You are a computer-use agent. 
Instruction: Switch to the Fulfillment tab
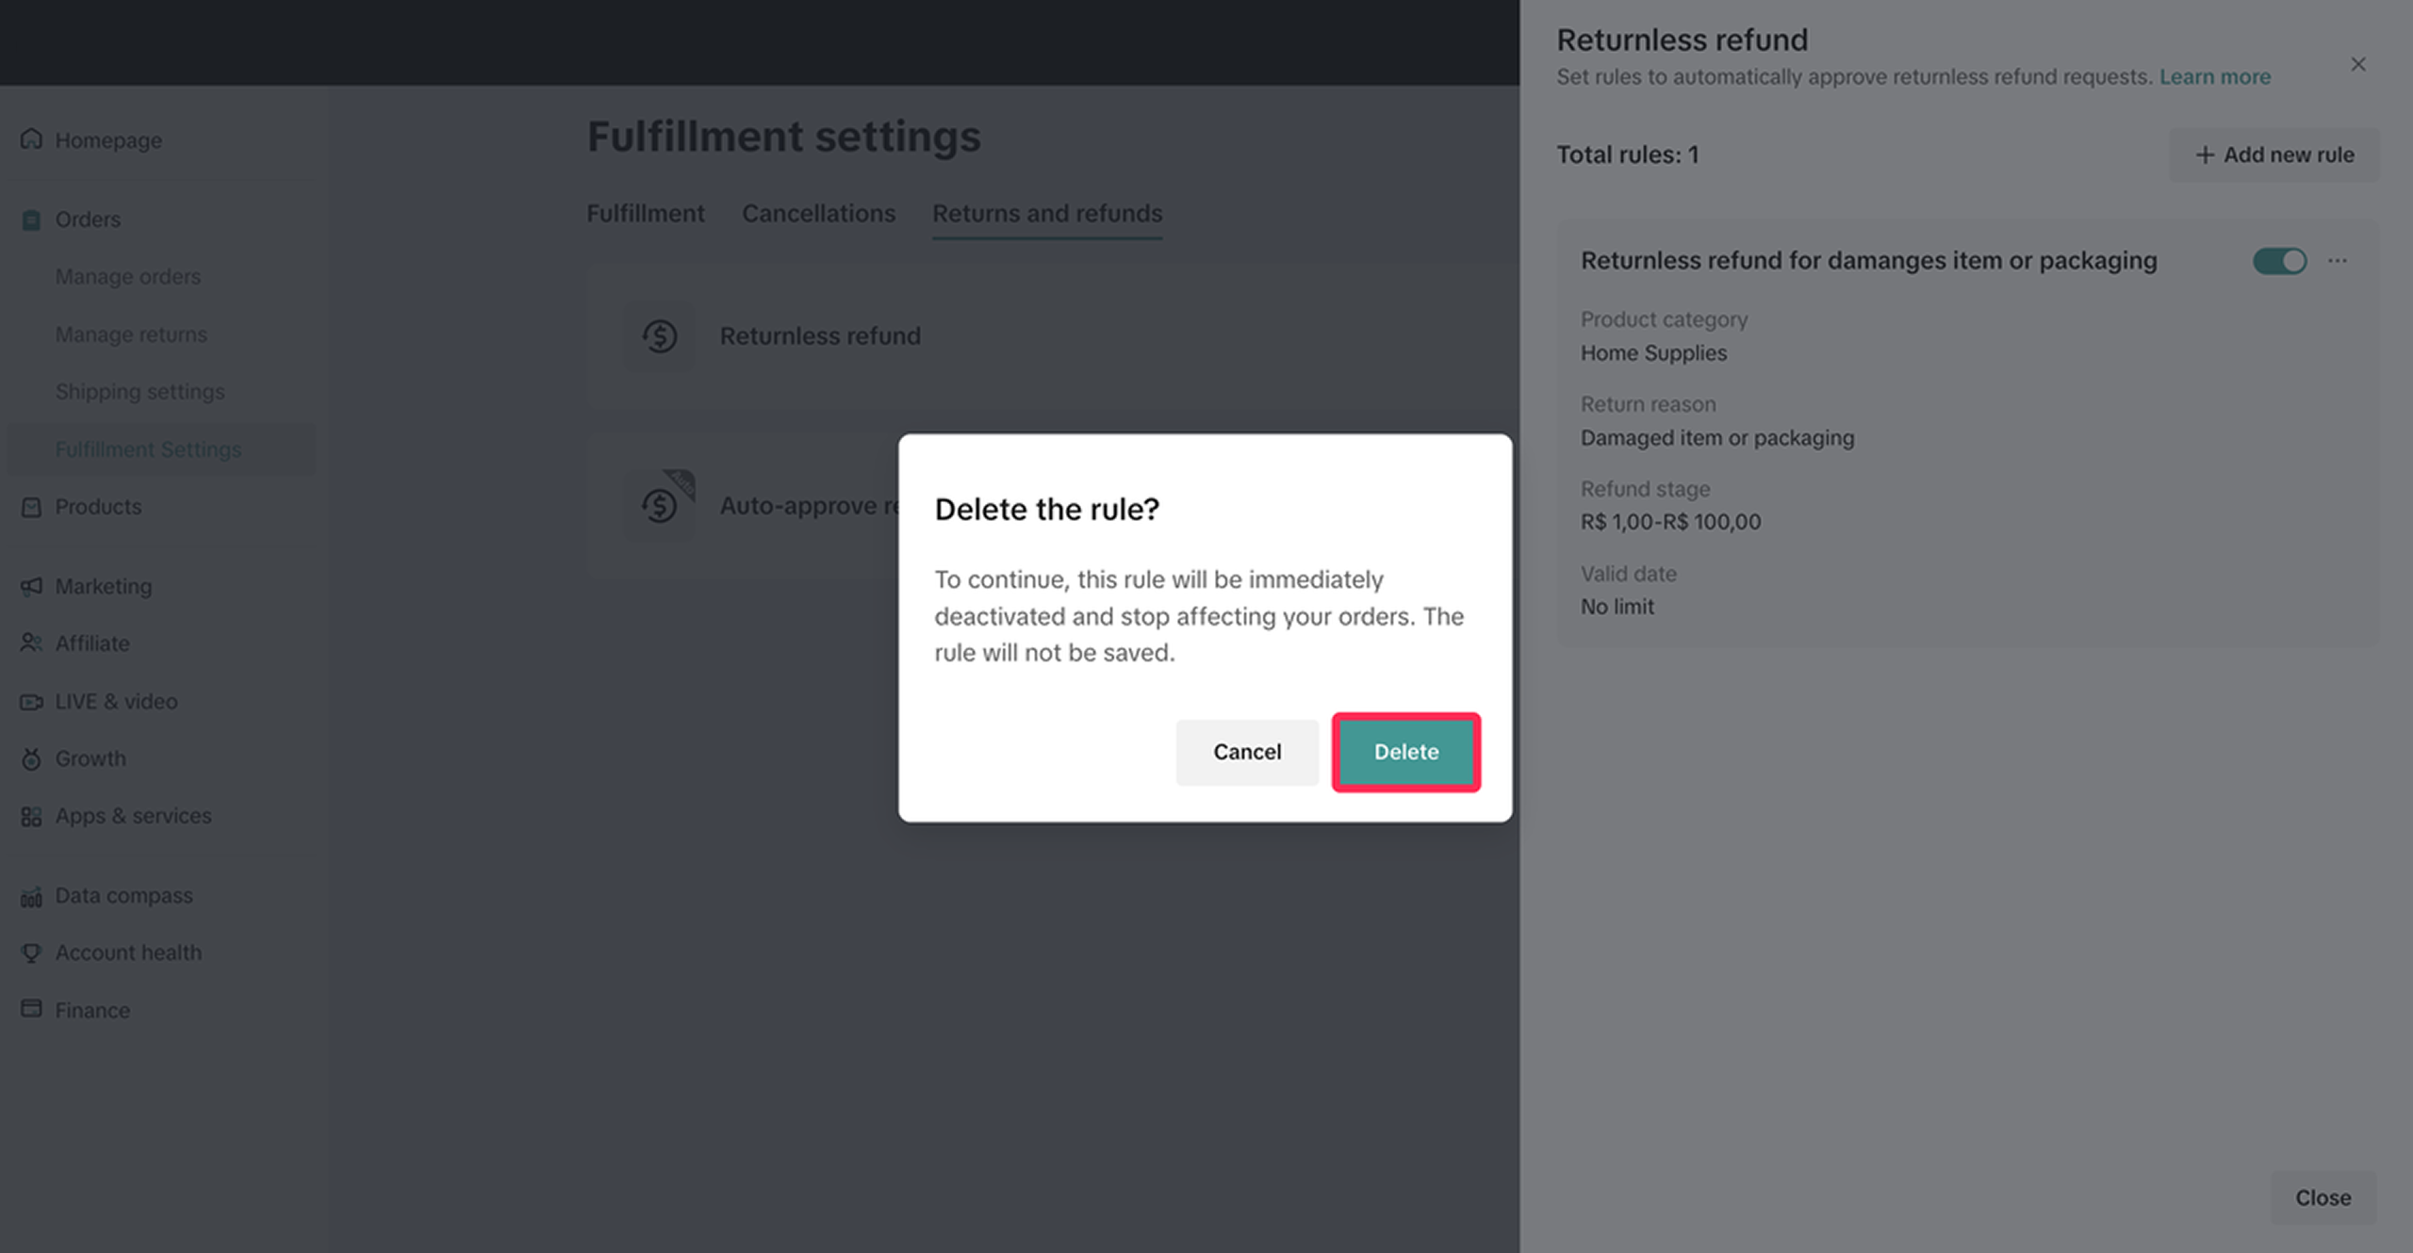(x=646, y=214)
